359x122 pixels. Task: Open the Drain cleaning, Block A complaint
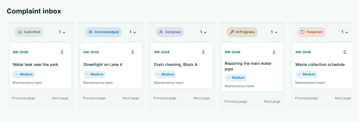tap(176, 65)
